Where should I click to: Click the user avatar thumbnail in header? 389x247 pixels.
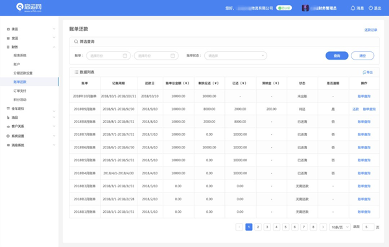coord(305,8)
